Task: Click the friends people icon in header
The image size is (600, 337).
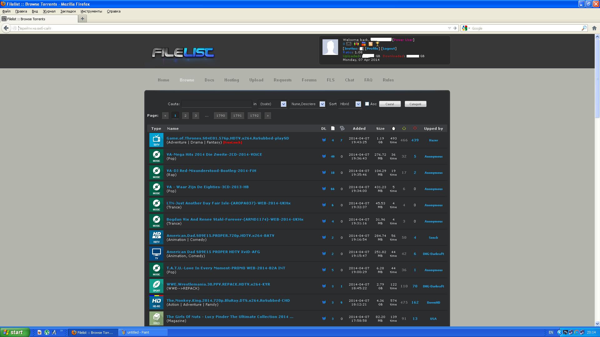Action: [356, 44]
